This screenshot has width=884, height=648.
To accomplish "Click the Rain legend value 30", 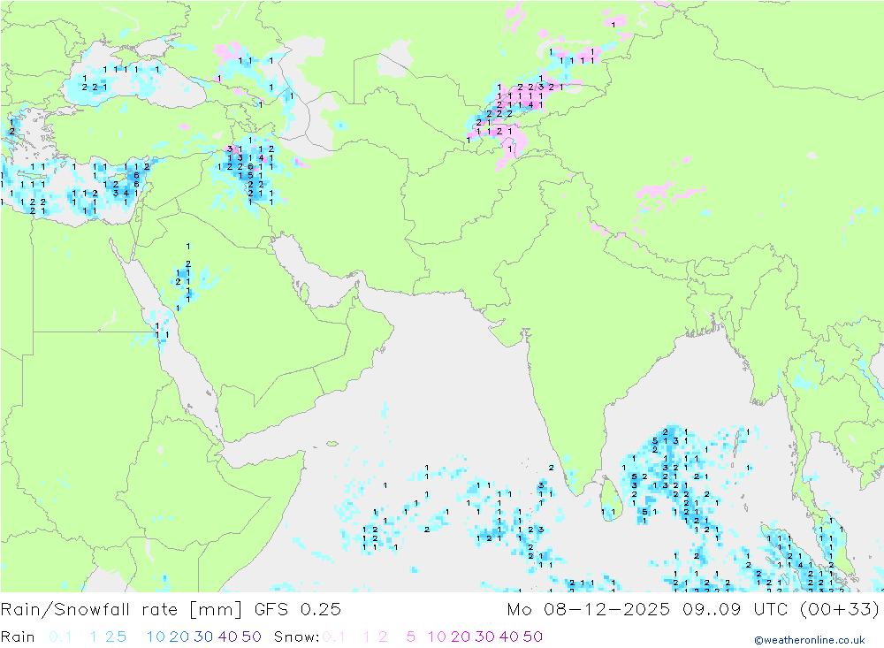I will tap(203, 637).
